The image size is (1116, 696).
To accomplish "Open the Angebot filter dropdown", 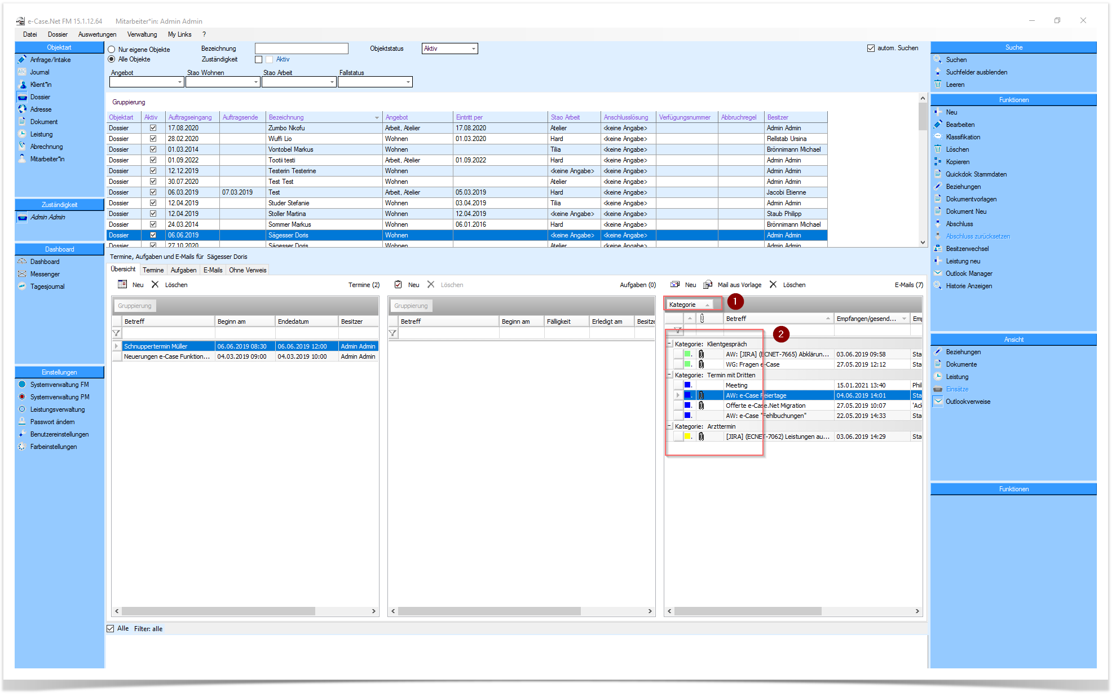I will pos(179,82).
